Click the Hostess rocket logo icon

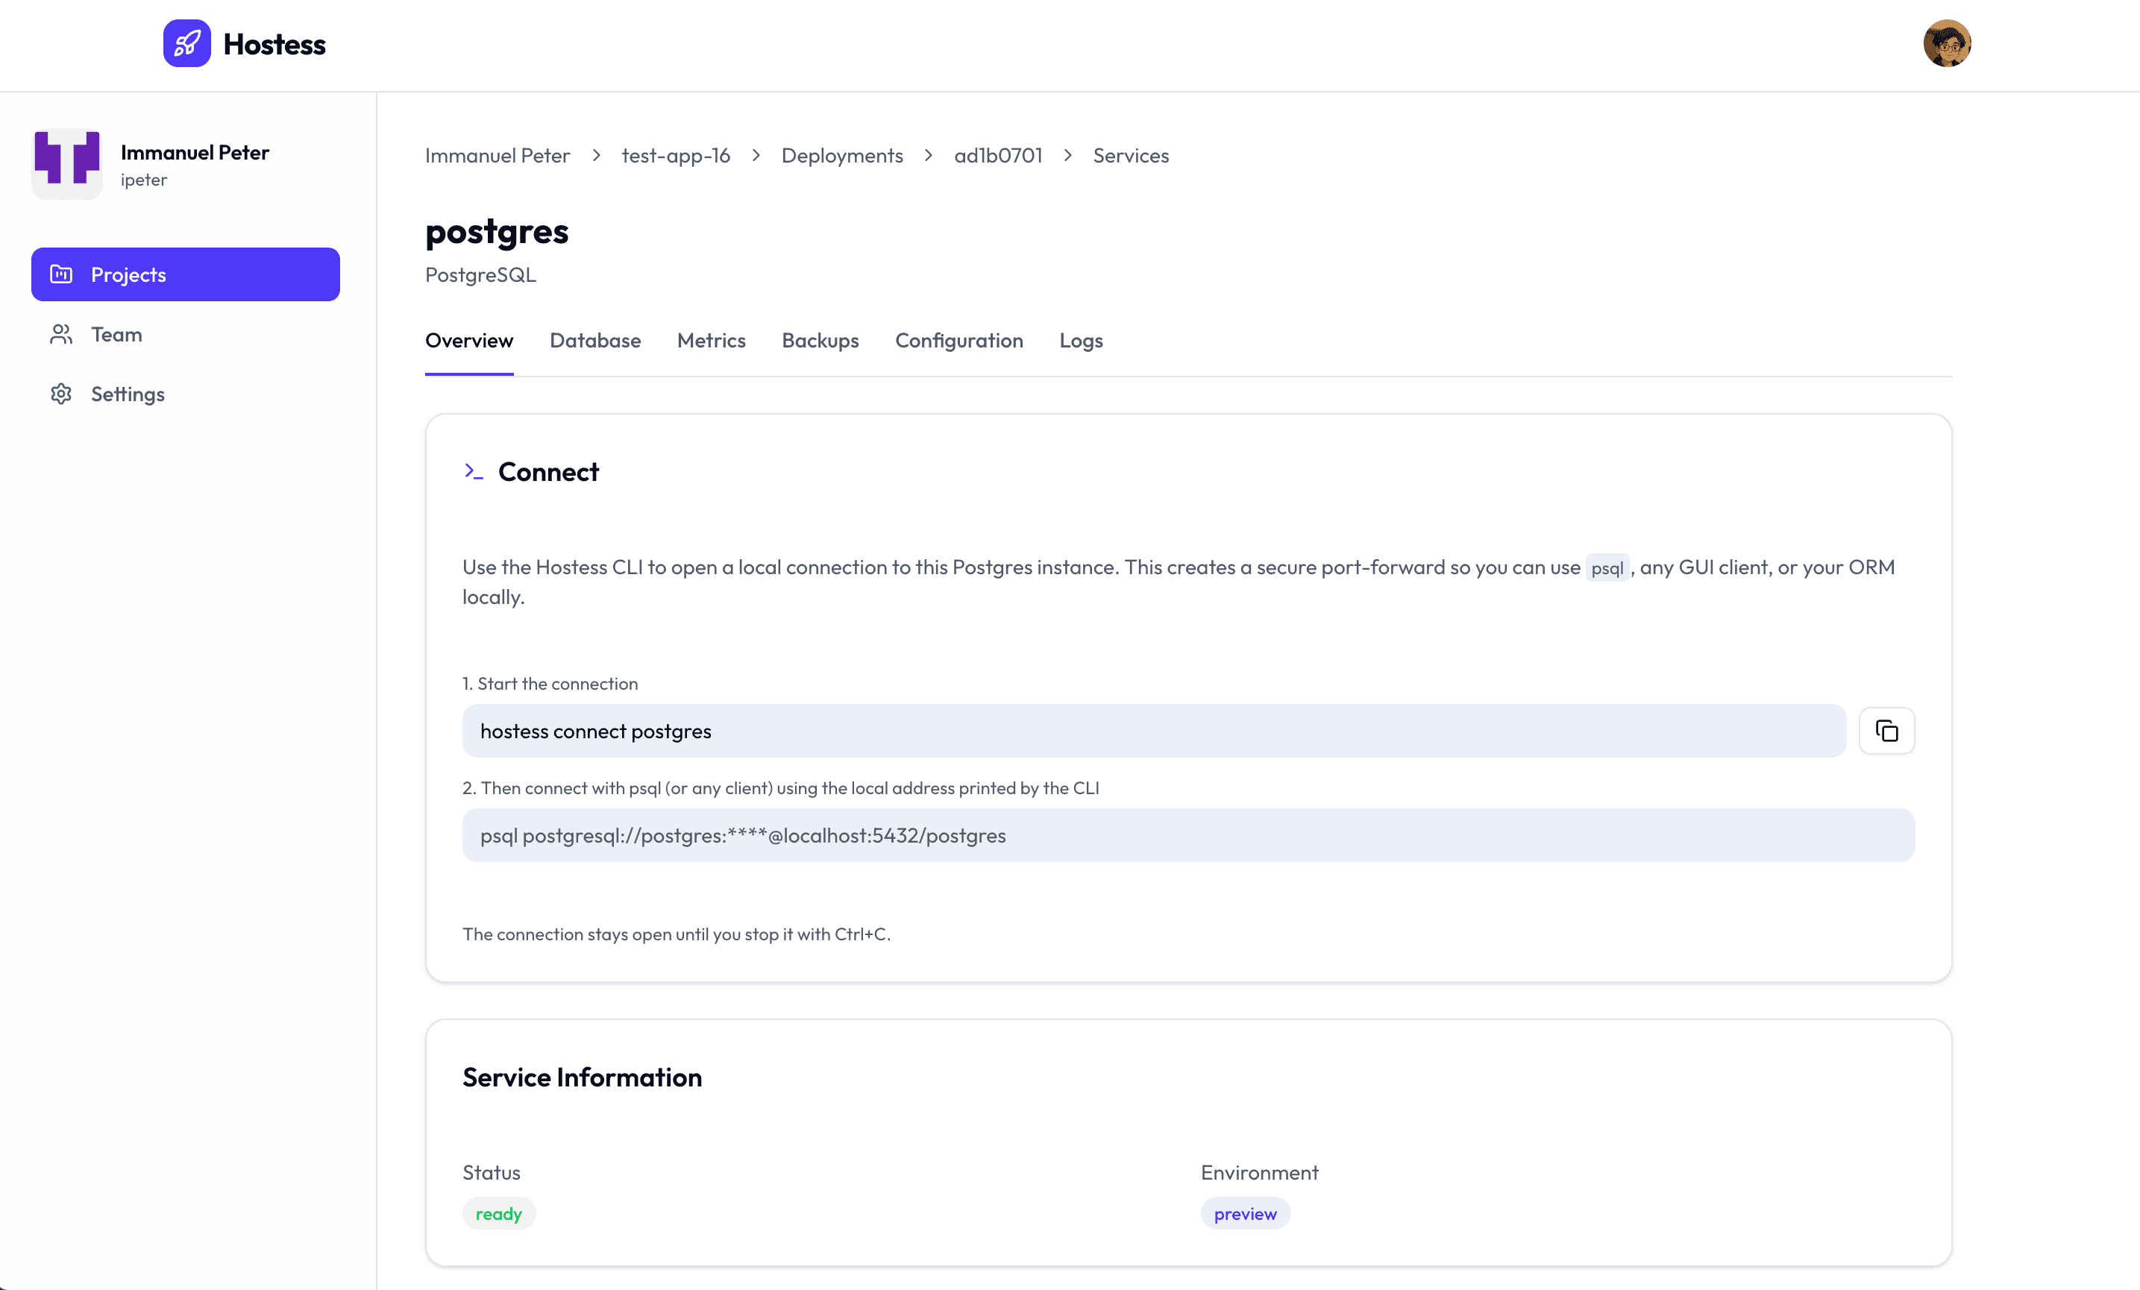(x=186, y=43)
